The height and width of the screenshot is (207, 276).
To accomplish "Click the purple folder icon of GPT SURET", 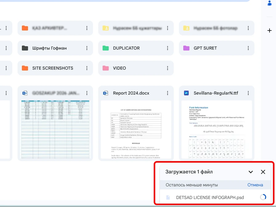I will click(186, 48).
